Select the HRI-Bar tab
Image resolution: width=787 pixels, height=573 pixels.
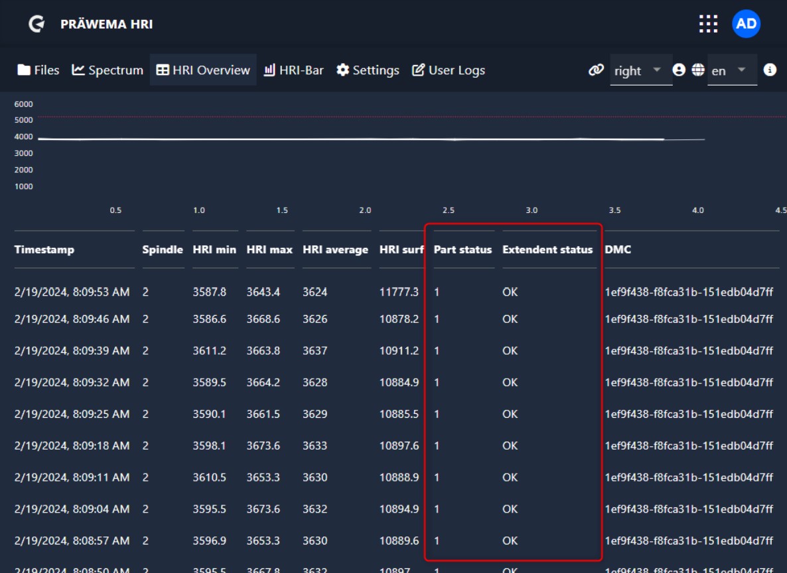tap(293, 70)
